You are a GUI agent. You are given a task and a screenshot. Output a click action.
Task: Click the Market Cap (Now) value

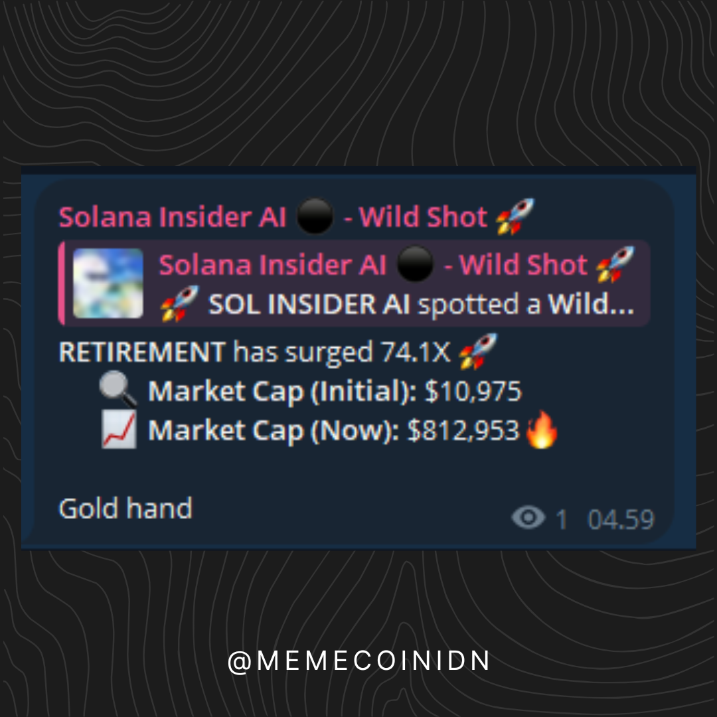click(463, 430)
